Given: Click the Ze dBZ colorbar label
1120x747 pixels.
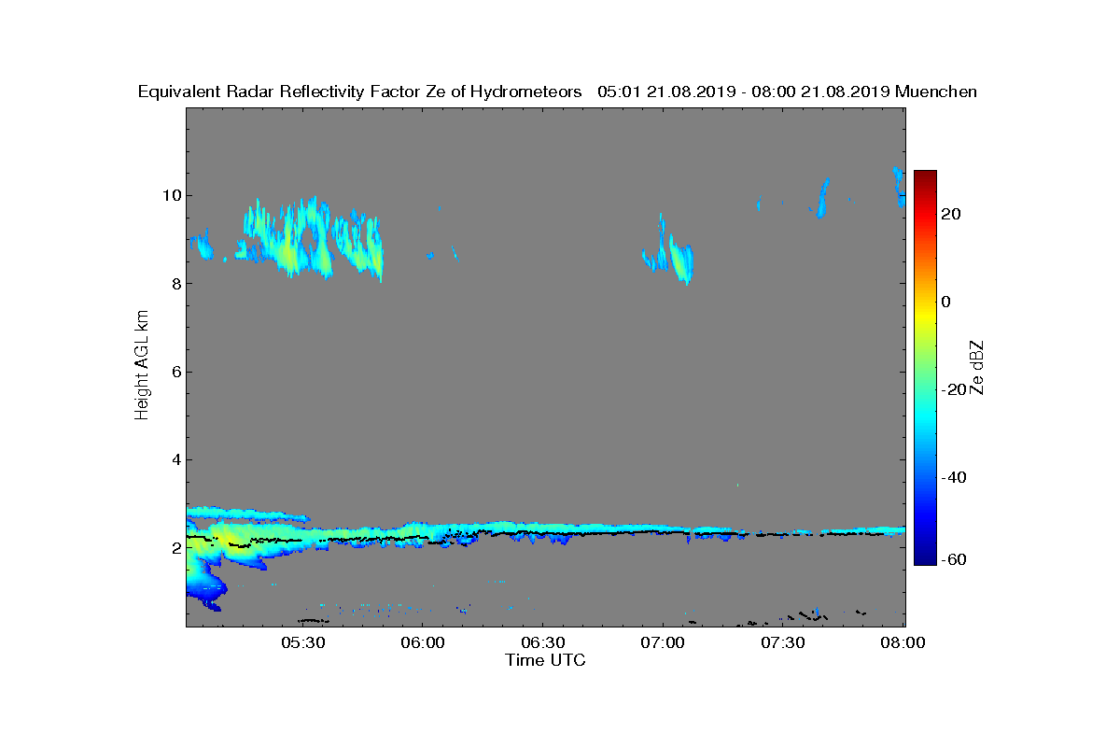Looking at the screenshot, I should [x=977, y=368].
